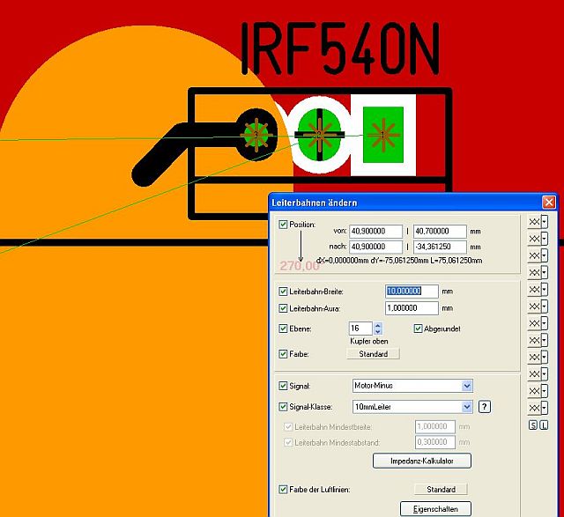Toggle the Leiterbahn-Aura checkbox
The image size is (564, 517).
click(283, 308)
